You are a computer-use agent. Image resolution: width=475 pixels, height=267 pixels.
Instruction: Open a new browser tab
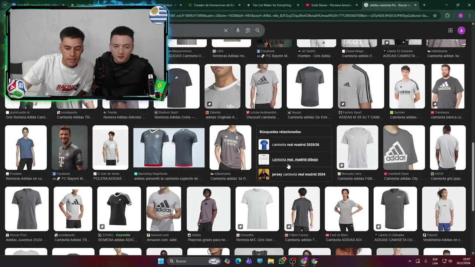pyautogui.click(x=424, y=5)
